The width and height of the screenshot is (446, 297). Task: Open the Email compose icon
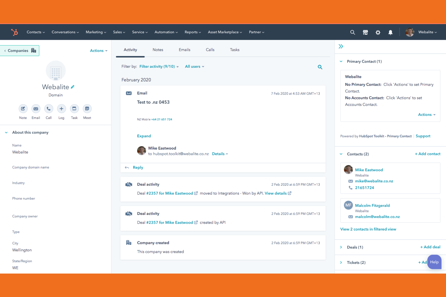[x=36, y=109]
